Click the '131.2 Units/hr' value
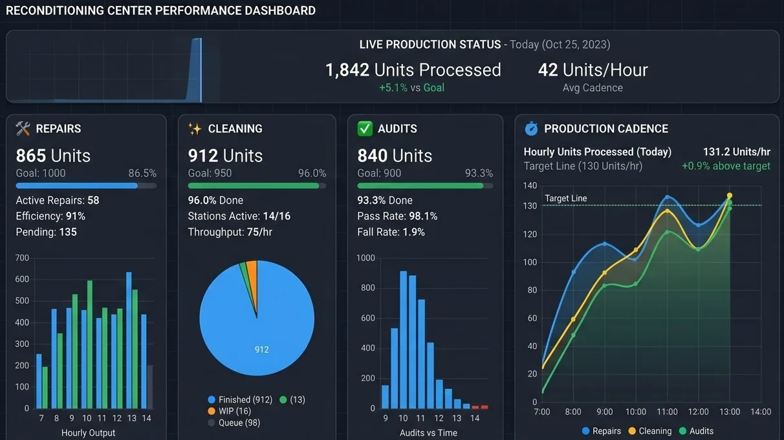The width and height of the screenshot is (784, 440). [x=737, y=152]
